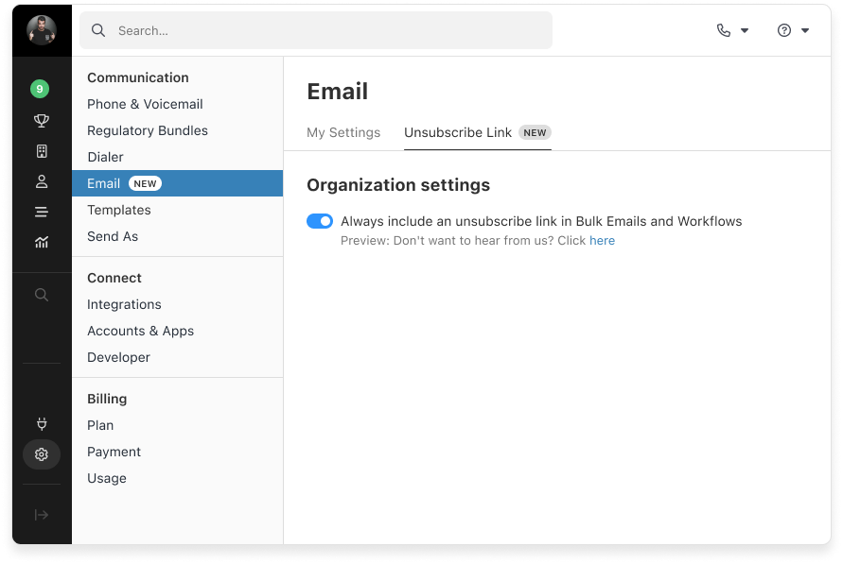Image resolution: width=843 pixels, height=564 pixels.
Task: Switch to the My Settings tab
Action: pyautogui.click(x=343, y=132)
